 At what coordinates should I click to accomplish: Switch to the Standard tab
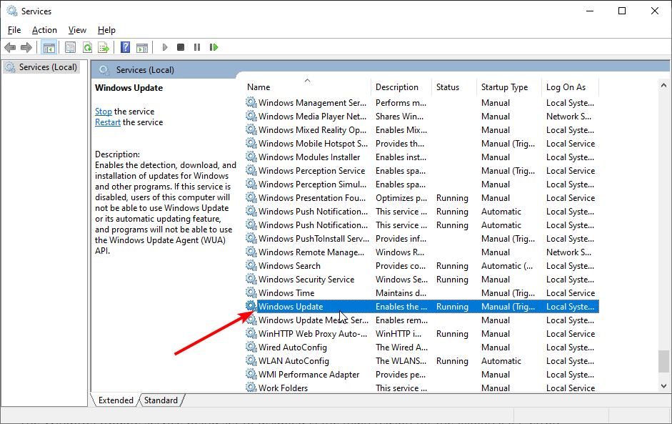pos(161,400)
